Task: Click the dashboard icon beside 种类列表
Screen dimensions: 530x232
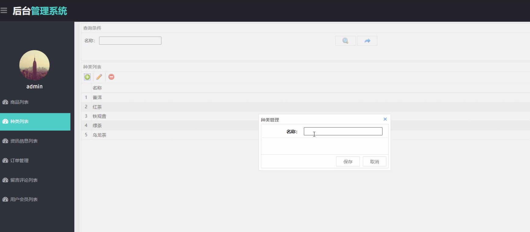Action: coord(5,121)
